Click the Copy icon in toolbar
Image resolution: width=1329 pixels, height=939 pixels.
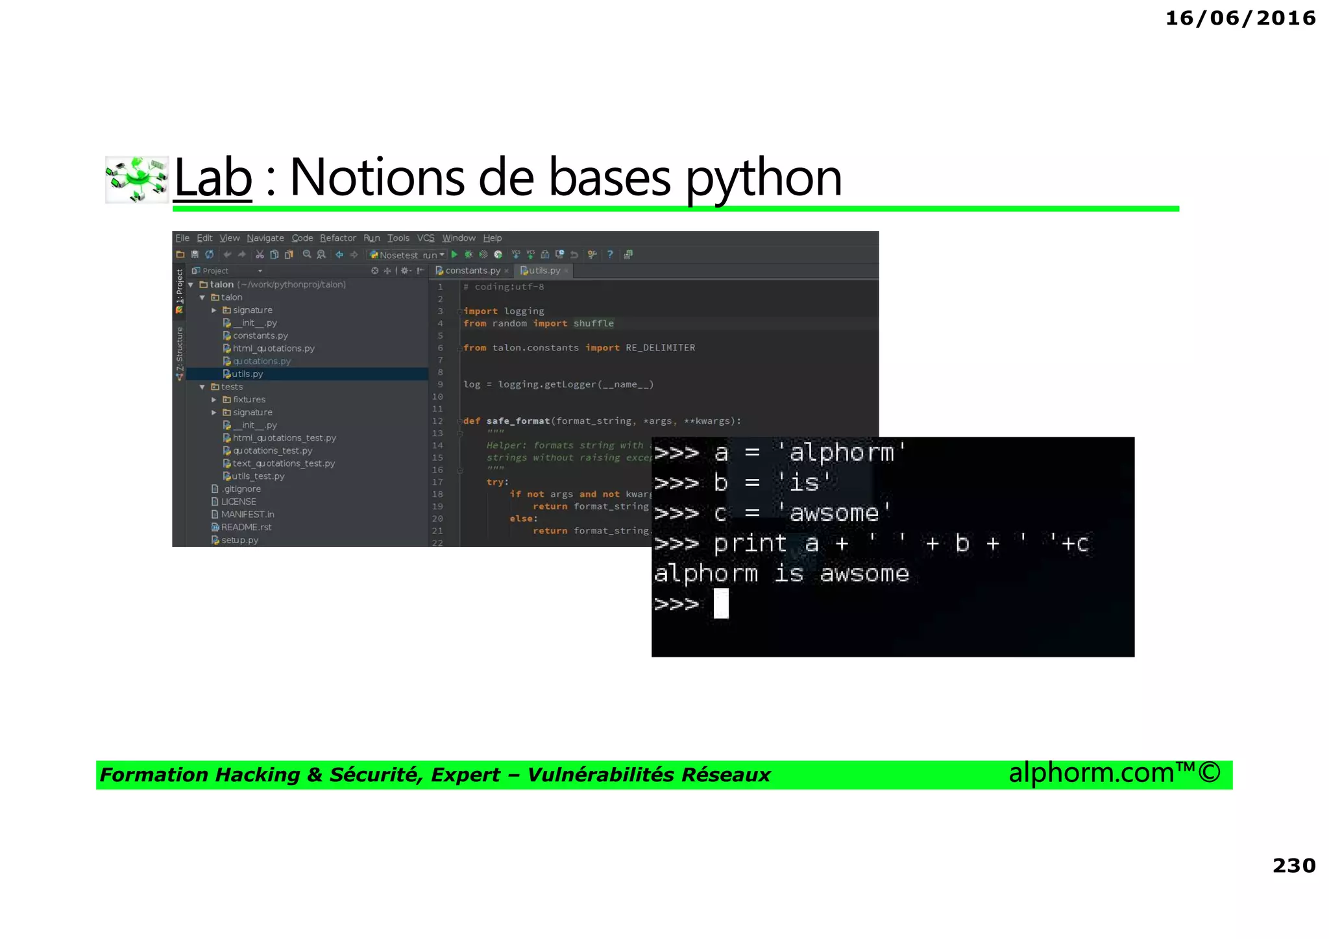tap(274, 254)
